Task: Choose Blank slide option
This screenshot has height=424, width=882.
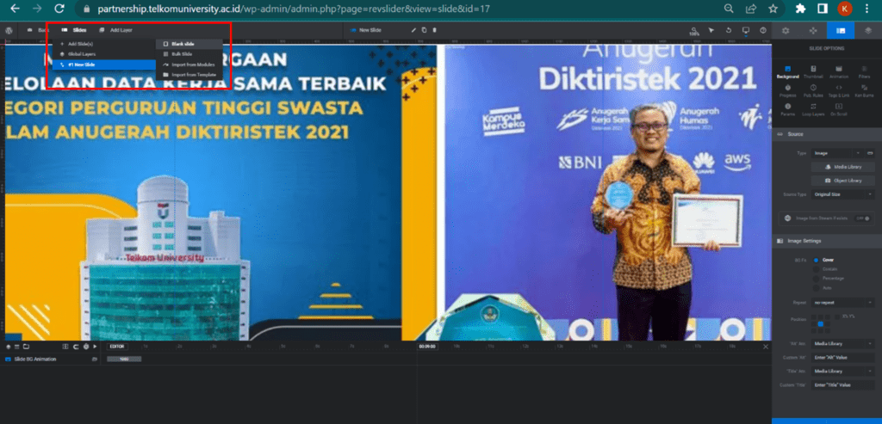Action: pos(189,44)
